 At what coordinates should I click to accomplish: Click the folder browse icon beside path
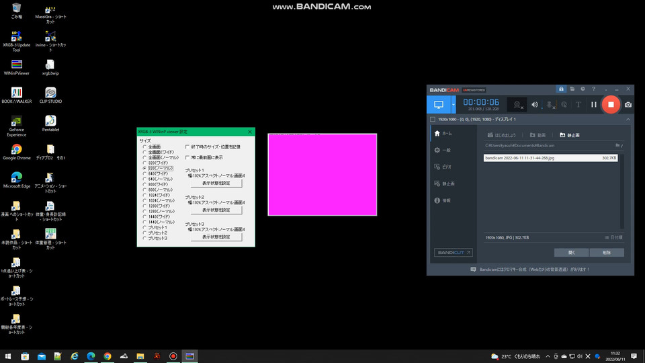(x=618, y=145)
